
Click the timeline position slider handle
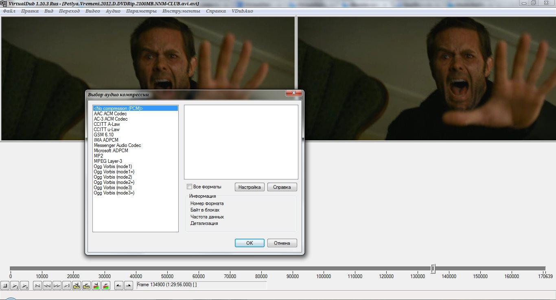coord(433,268)
